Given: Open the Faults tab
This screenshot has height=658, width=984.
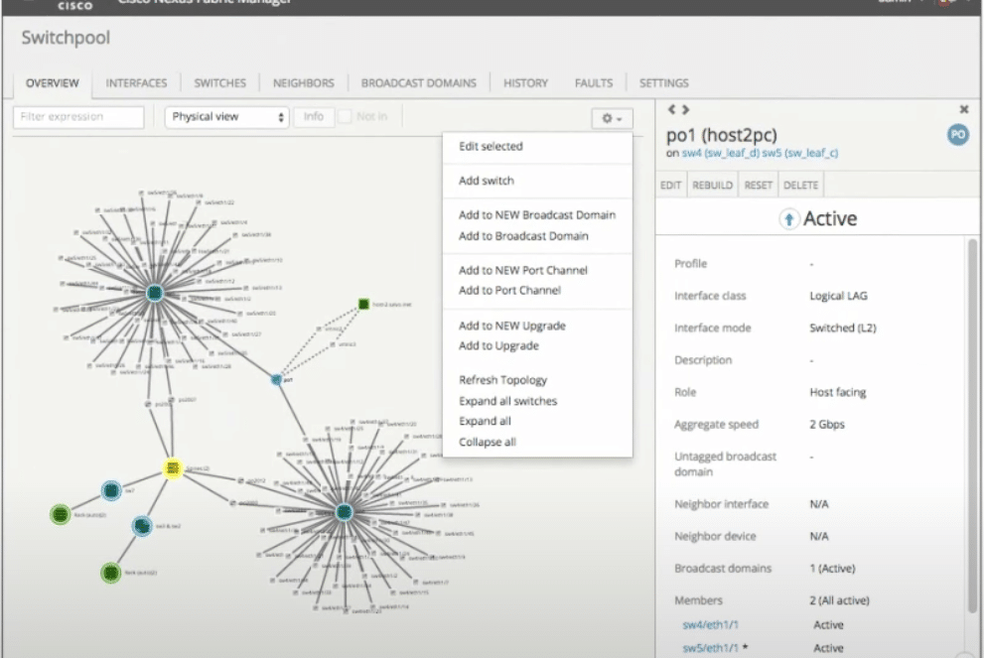Looking at the screenshot, I should (x=593, y=83).
